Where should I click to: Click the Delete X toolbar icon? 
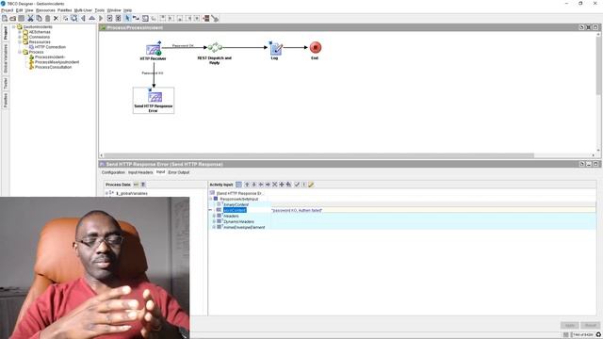56,18
